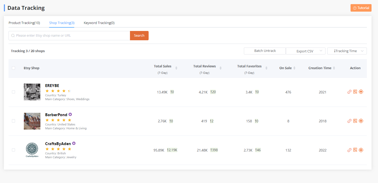Check the EREYBE row checkbox
Viewport: 378px width, 183px height.
click(13, 92)
